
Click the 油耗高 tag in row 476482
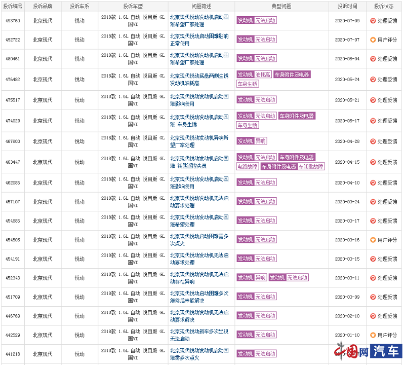(263, 75)
